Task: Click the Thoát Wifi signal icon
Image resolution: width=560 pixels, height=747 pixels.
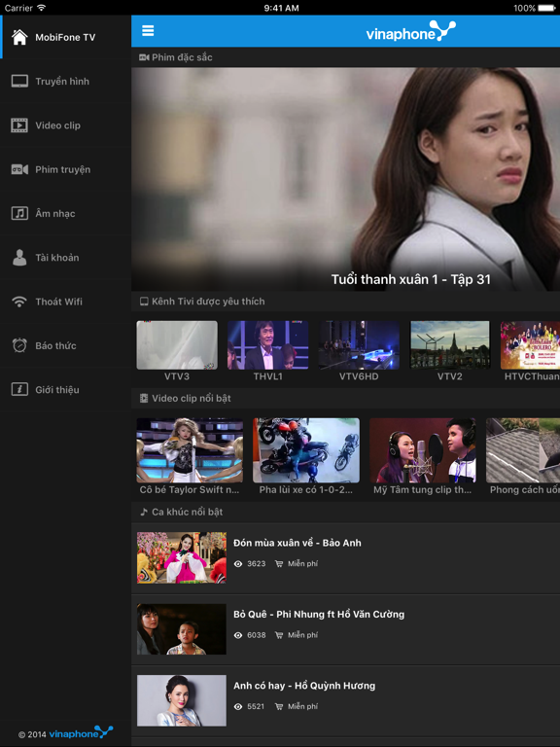Action: click(x=19, y=302)
